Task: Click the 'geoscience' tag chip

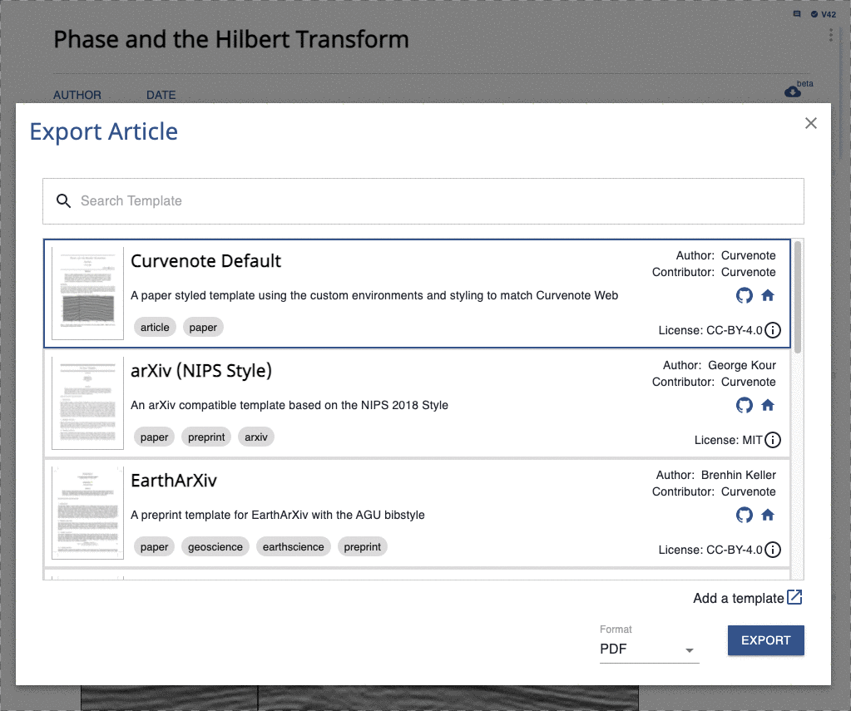Action: pyautogui.click(x=215, y=546)
